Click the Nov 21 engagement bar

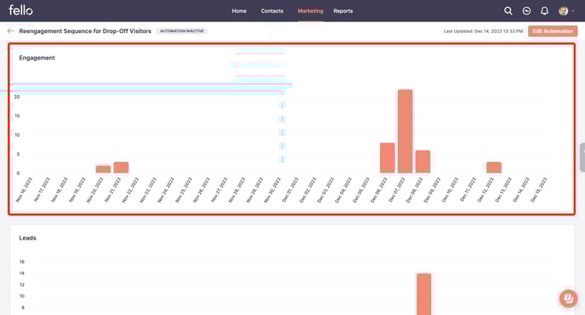pos(122,167)
